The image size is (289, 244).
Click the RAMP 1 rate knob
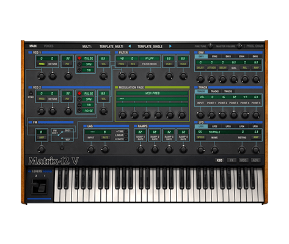click(x=141, y=149)
